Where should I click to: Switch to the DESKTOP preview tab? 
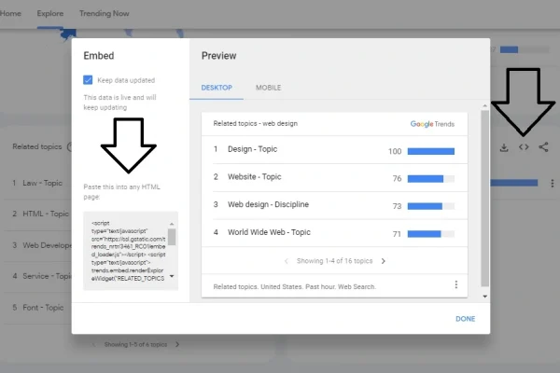pyautogui.click(x=217, y=88)
